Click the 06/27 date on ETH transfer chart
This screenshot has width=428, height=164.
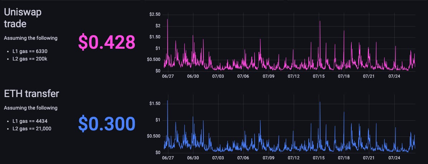[168, 158]
